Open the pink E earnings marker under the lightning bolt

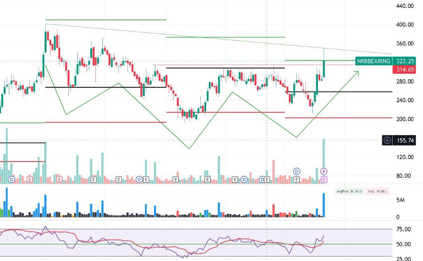click(x=324, y=179)
